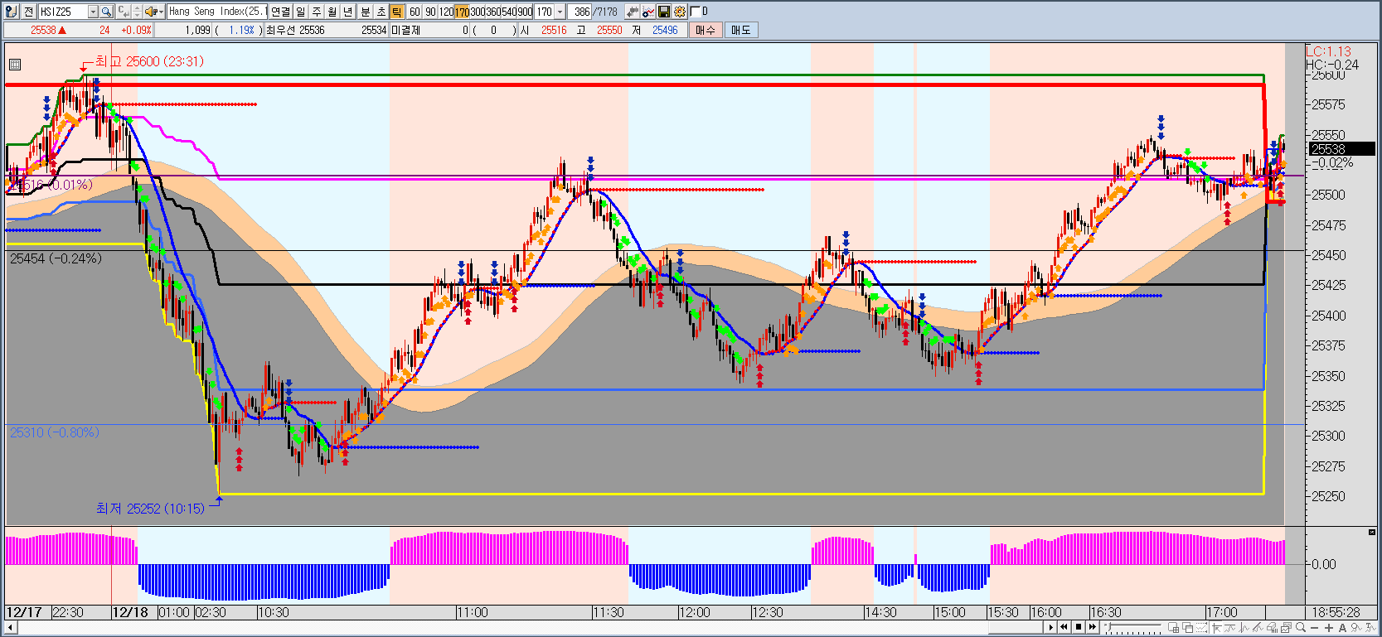
Task: Select the 300 tick interval tab
Action: coord(478,12)
